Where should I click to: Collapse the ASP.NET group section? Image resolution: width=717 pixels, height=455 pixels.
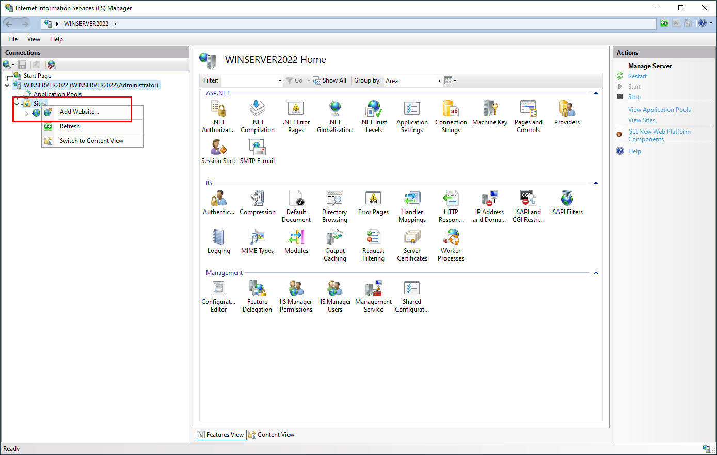click(x=596, y=93)
